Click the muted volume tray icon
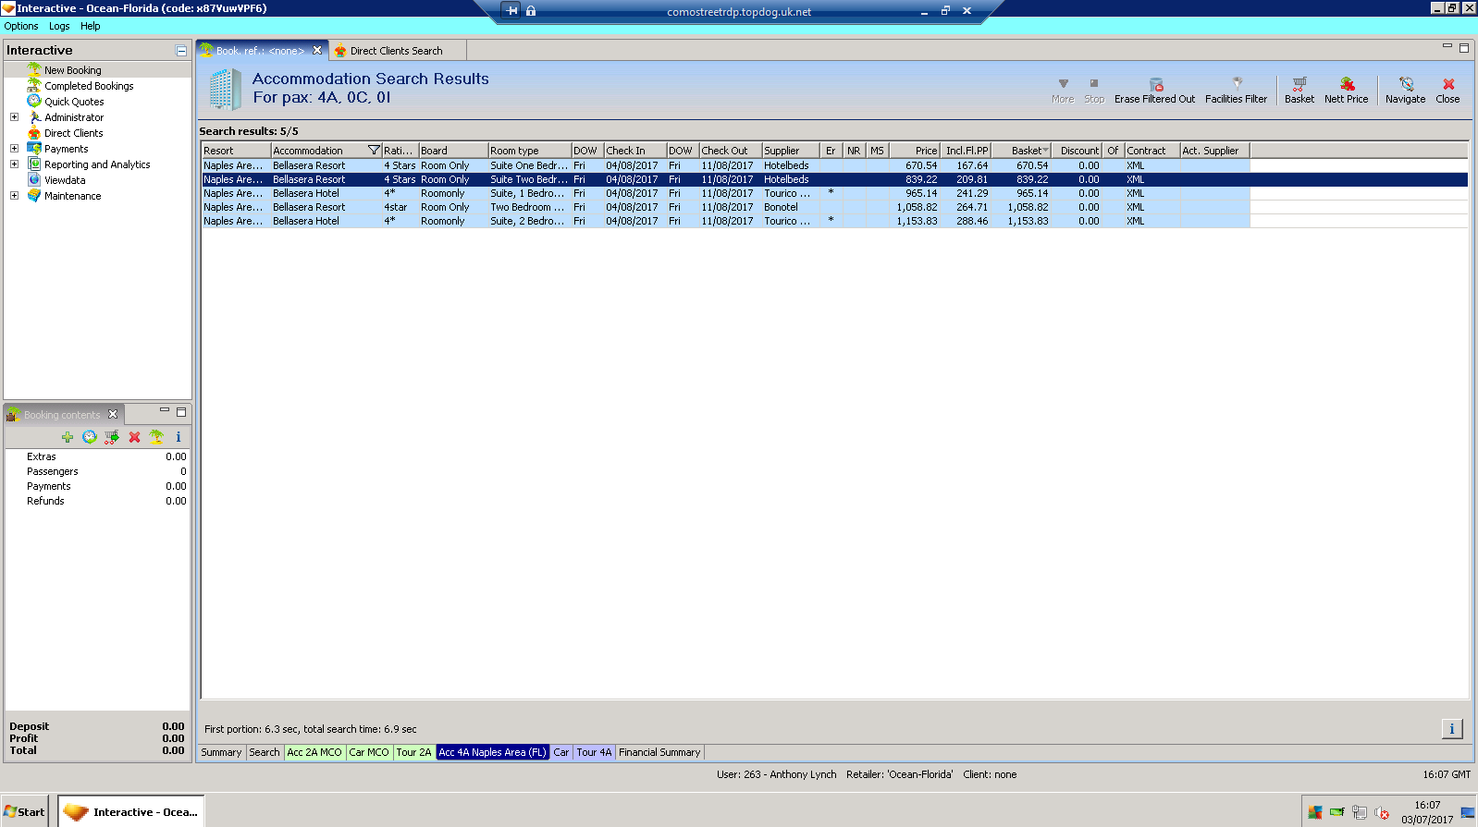Viewport: 1478px width, 827px height. (1382, 813)
